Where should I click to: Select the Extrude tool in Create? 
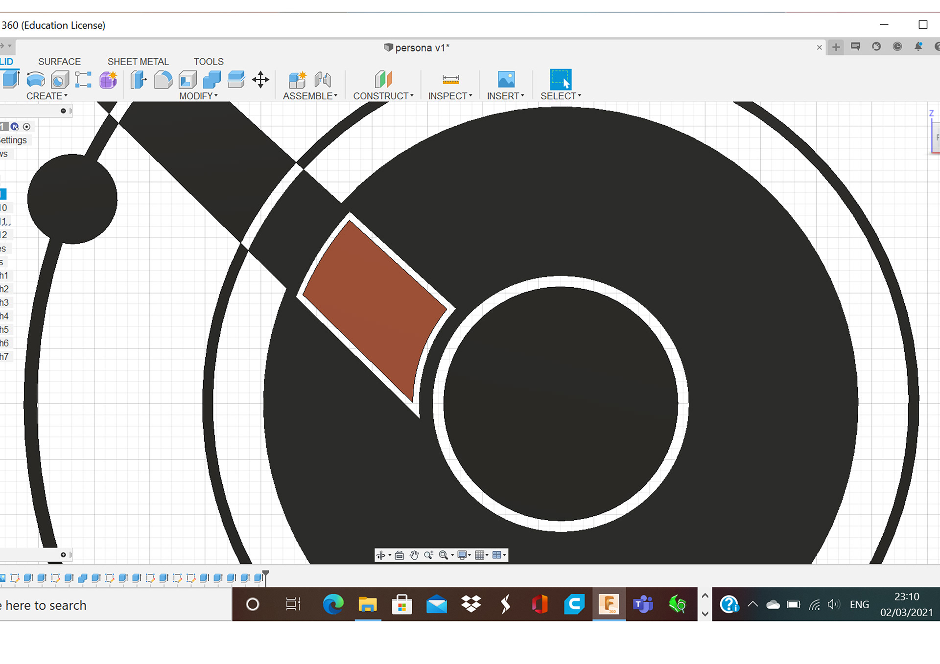point(11,79)
